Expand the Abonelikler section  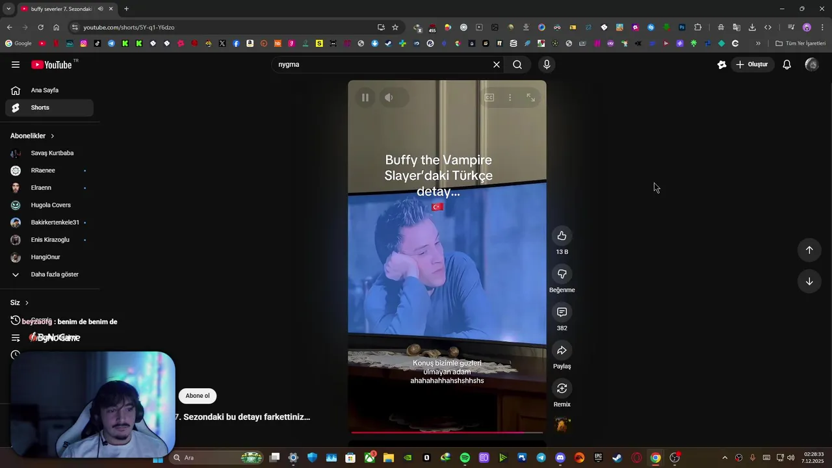32,136
